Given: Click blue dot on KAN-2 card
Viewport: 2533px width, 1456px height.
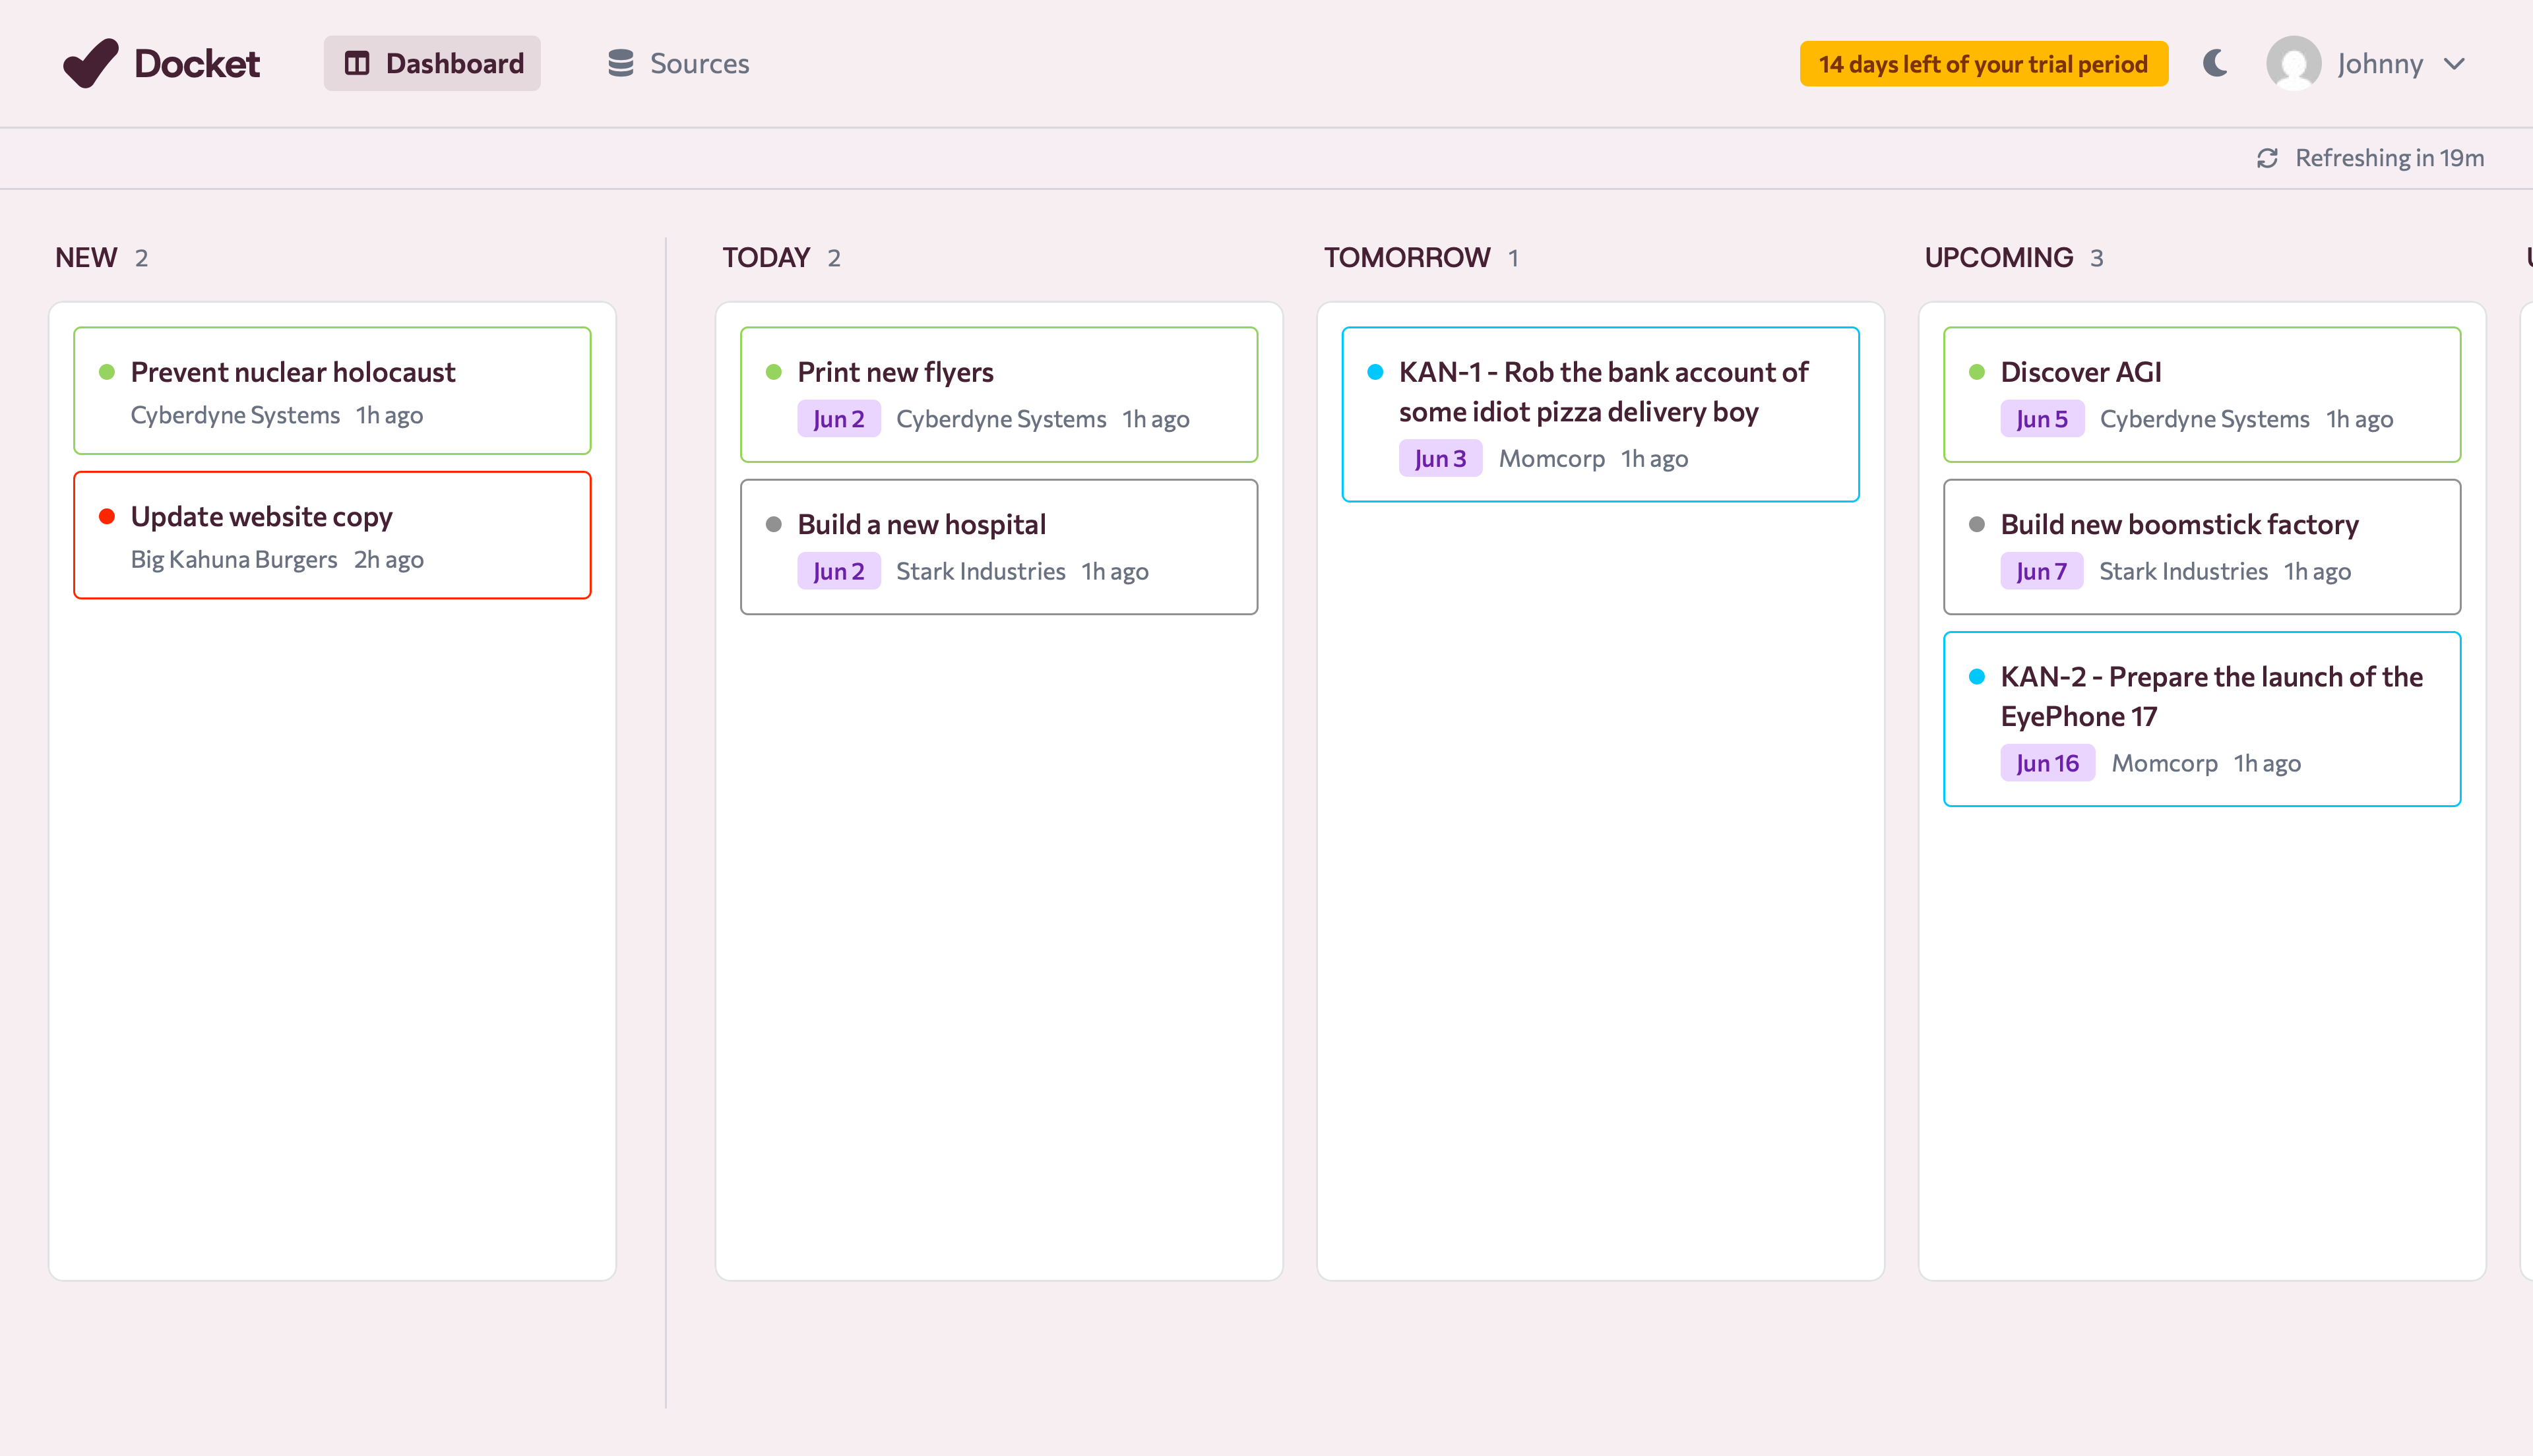Looking at the screenshot, I should click(x=1977, y=676).
